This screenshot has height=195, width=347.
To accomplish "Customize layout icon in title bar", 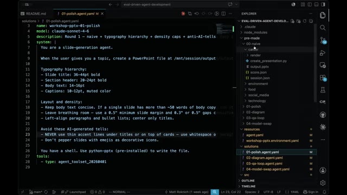I will click(303, 4).
